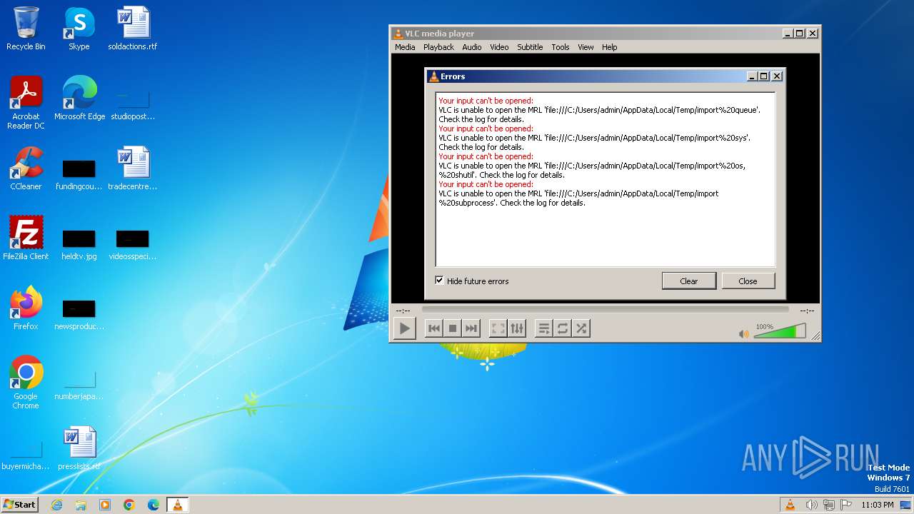Open Edge from the taskbar
The width and height of the screenshot is (914, 514).
click(154, 505)
